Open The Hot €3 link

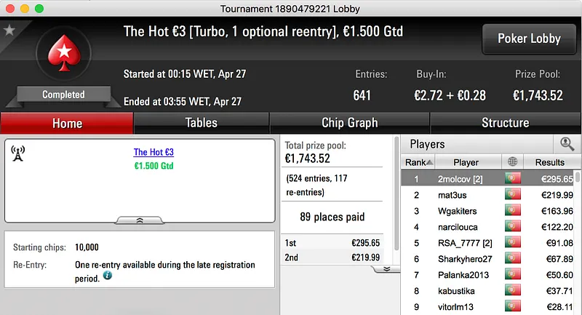[154, 153]
